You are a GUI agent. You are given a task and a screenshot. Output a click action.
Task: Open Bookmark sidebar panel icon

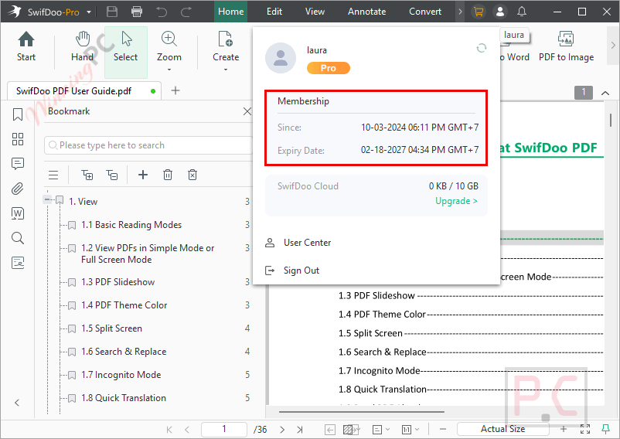(18, 114)
